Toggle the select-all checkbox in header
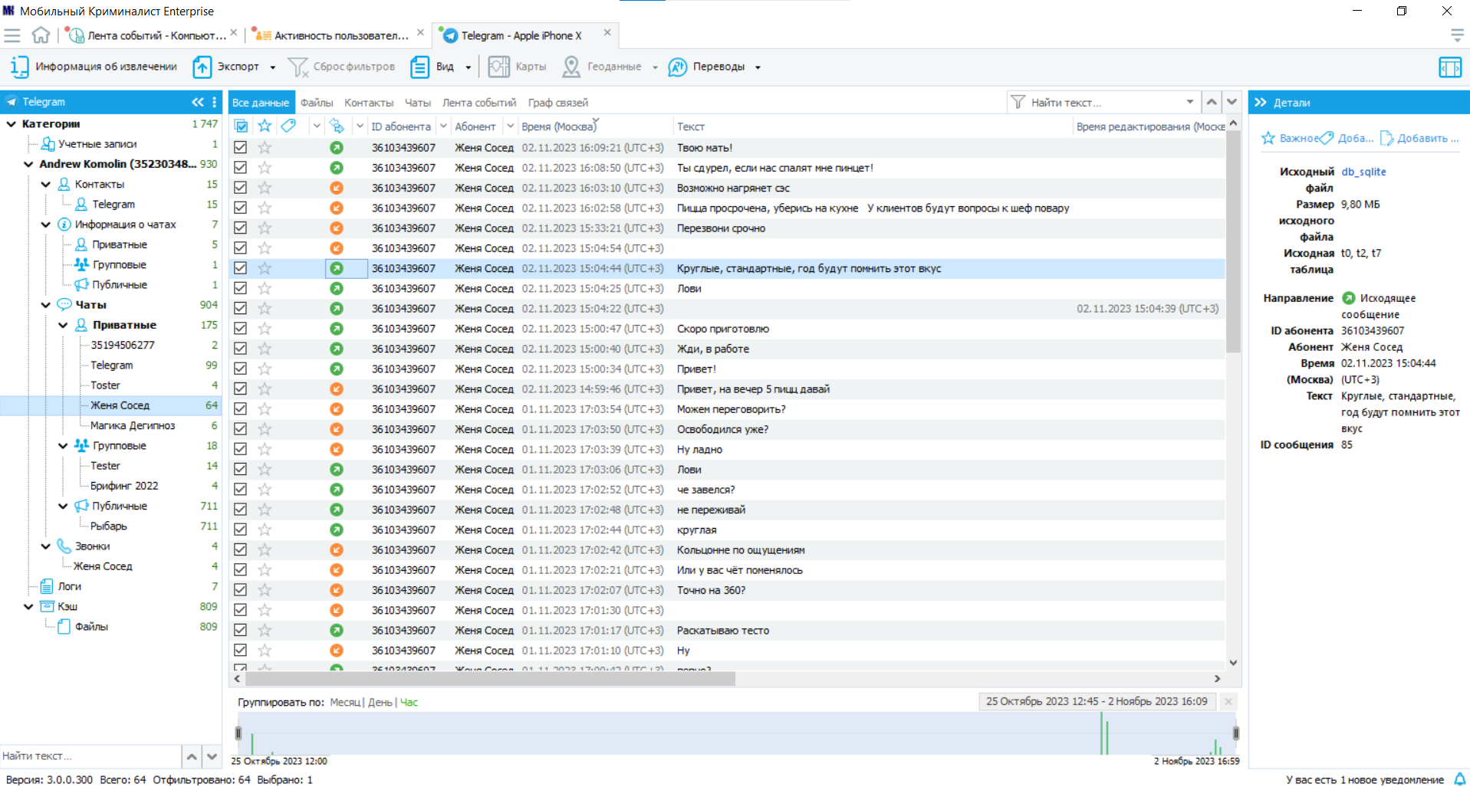This screenshot has height=787, width=1470. point(241,126)
